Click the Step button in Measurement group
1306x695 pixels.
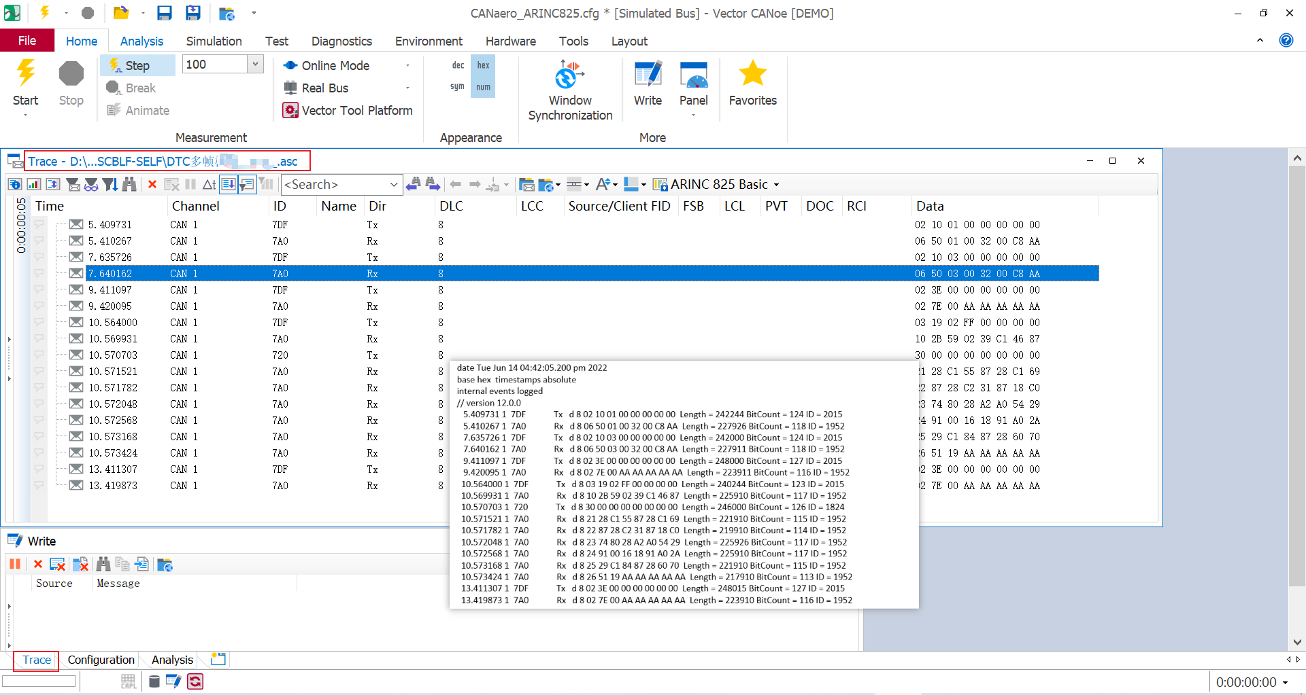(x=139, y=65)
